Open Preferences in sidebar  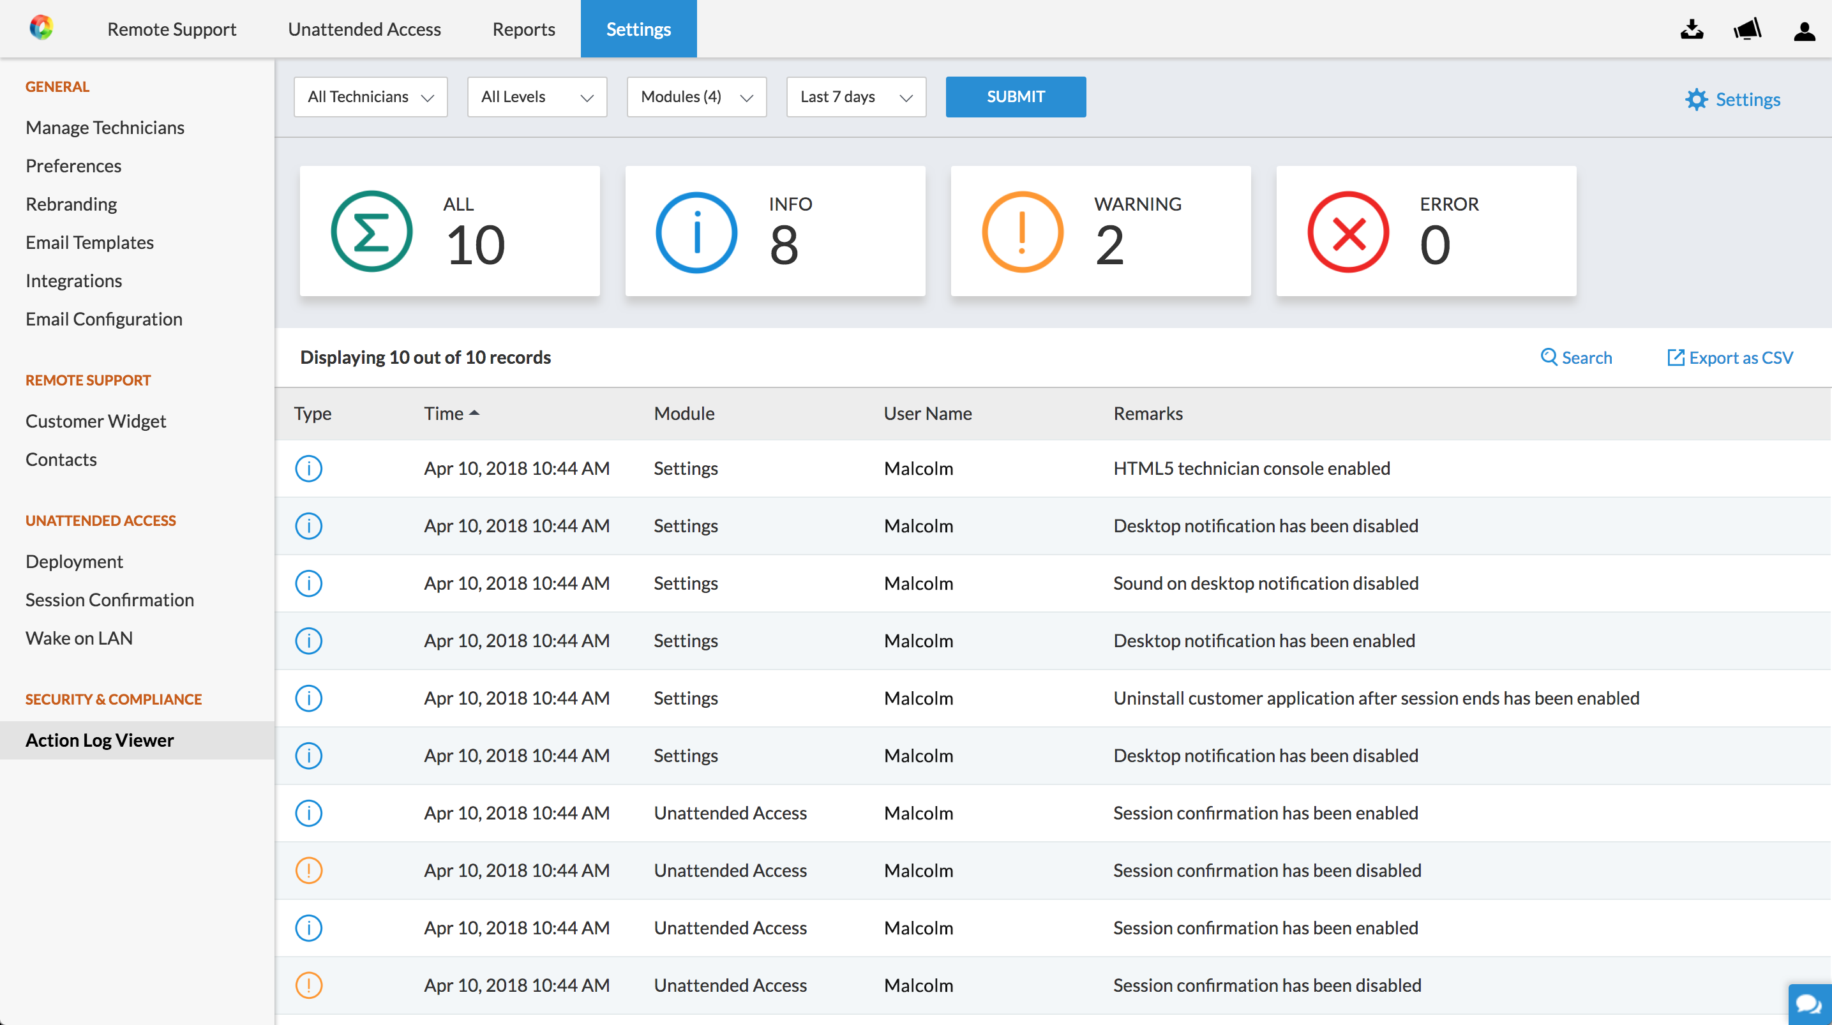click(x=73, y=166)
